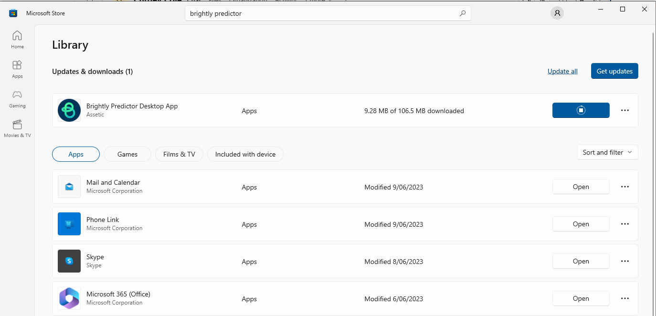Click the Update all link
656x316 pixels.
pos(562,71)
